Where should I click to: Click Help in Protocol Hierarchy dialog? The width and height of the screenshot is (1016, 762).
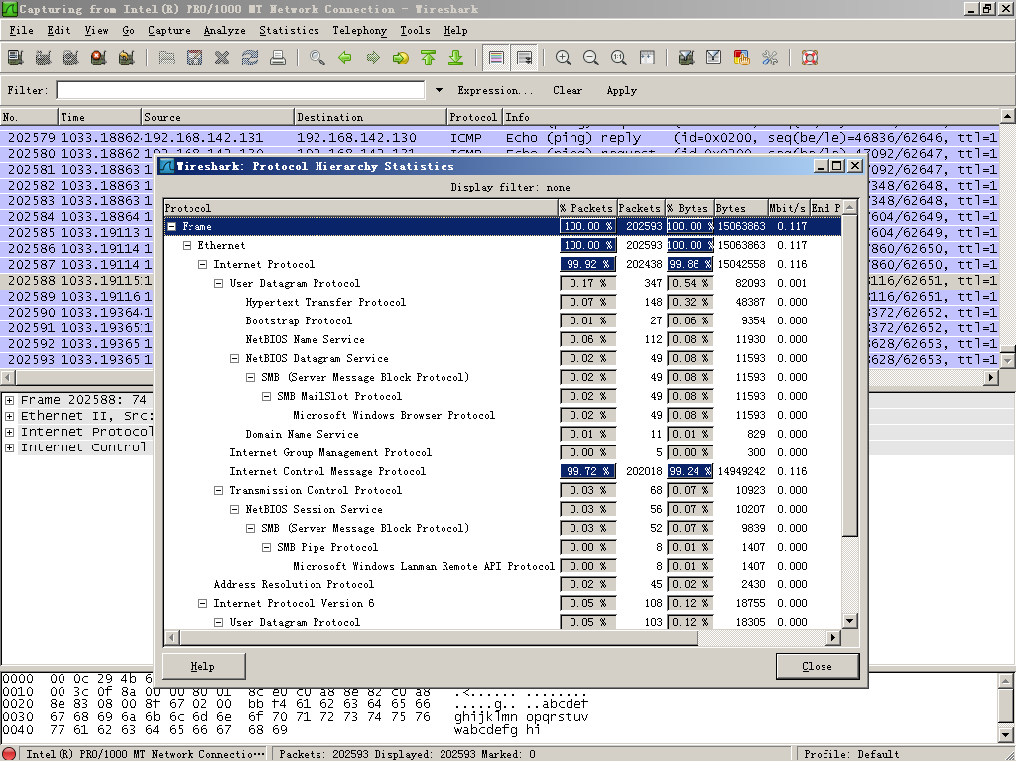[x=203, y=666]
